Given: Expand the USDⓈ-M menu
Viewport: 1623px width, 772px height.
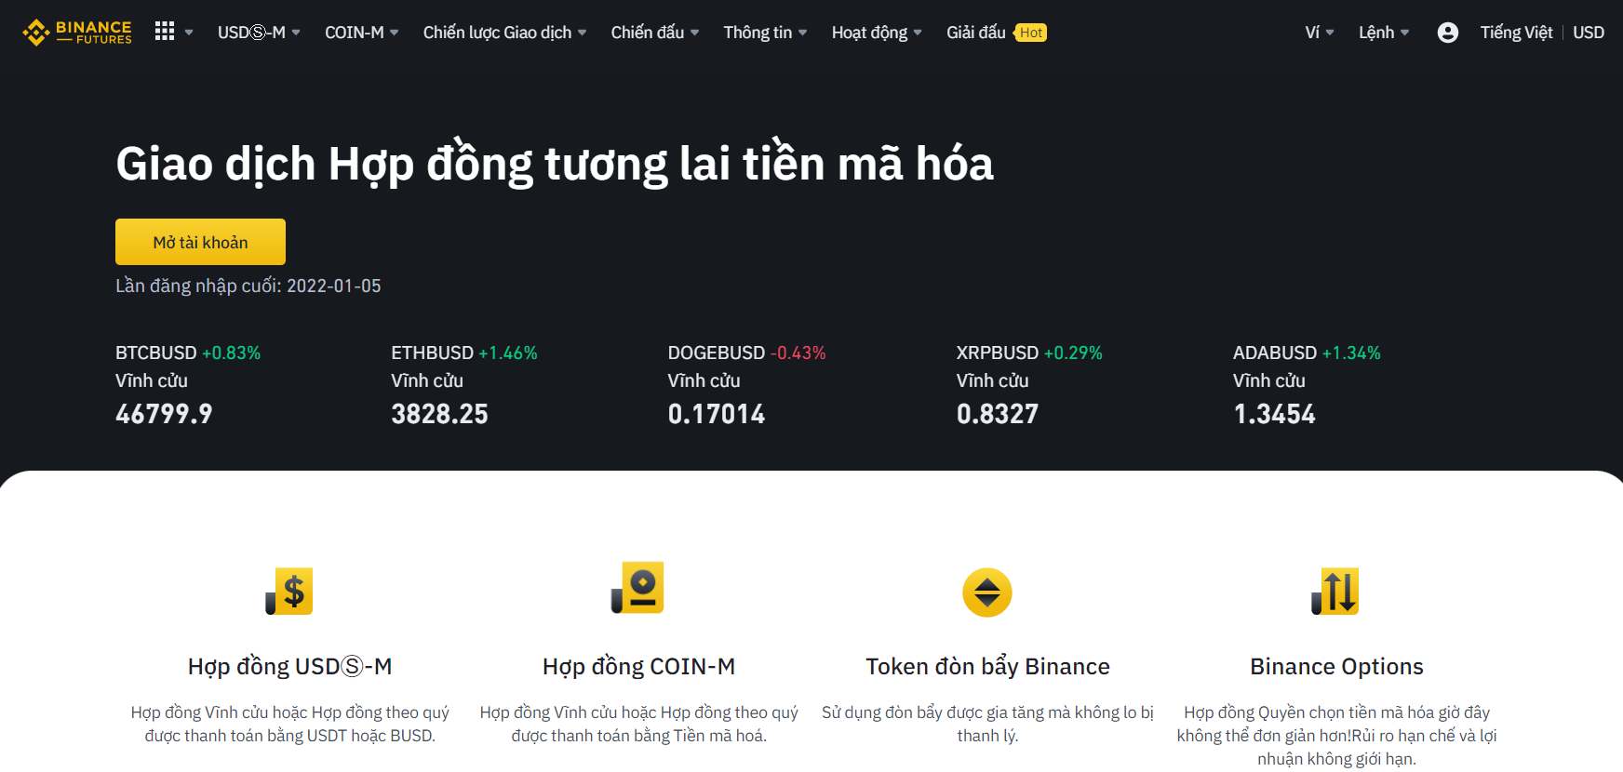Looking at the screenshot, I should [259, 33].
